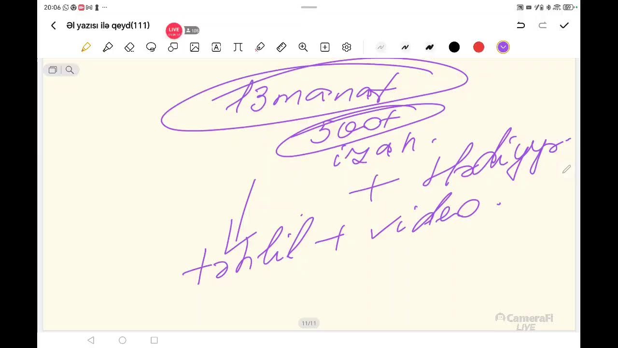Tap the Android back navigation button
Screen dimensions: 618x348
click(x=91, y=340)
